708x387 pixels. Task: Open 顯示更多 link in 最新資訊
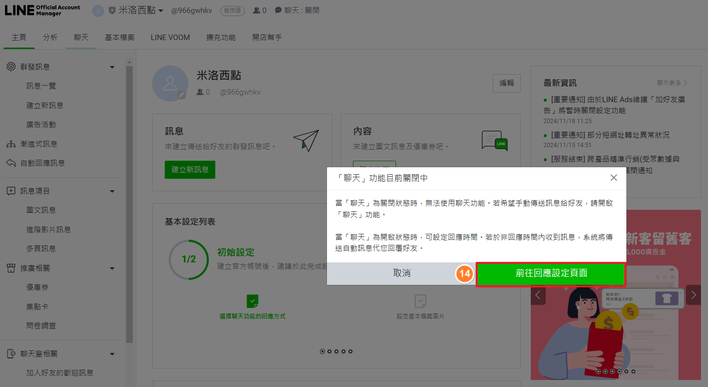(672, 83)
